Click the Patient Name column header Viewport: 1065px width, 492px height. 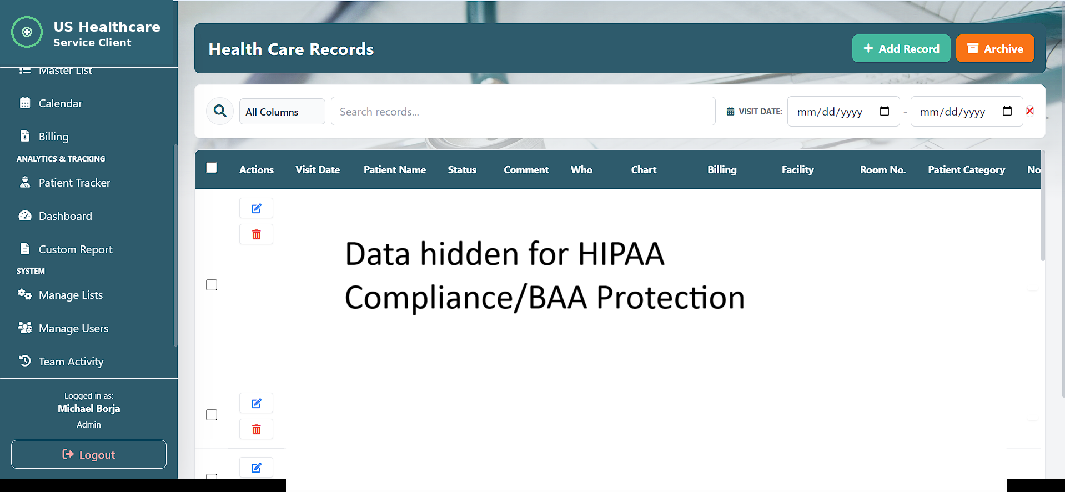tap(395, 170)
